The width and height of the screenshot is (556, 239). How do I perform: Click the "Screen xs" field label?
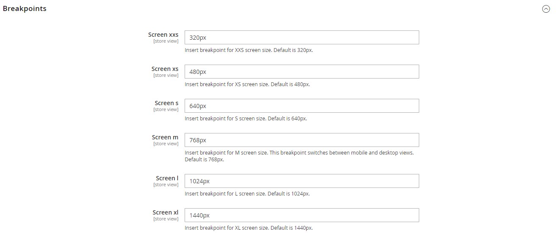165,69
